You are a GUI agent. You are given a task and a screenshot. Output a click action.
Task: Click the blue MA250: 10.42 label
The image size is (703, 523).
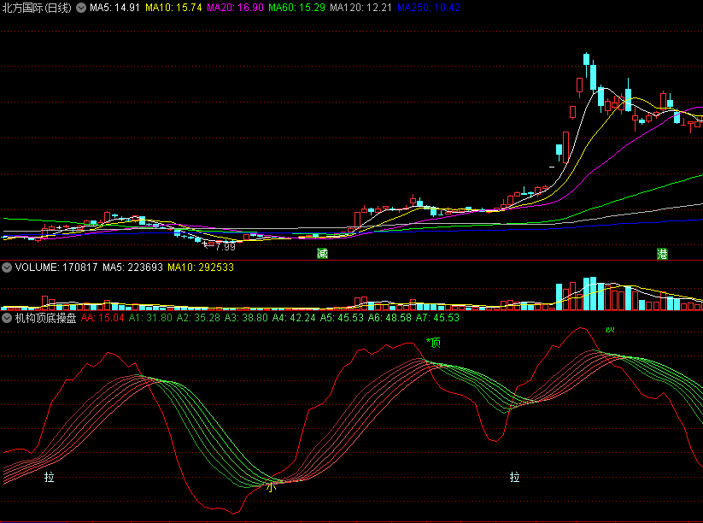(x=429, y=8)
